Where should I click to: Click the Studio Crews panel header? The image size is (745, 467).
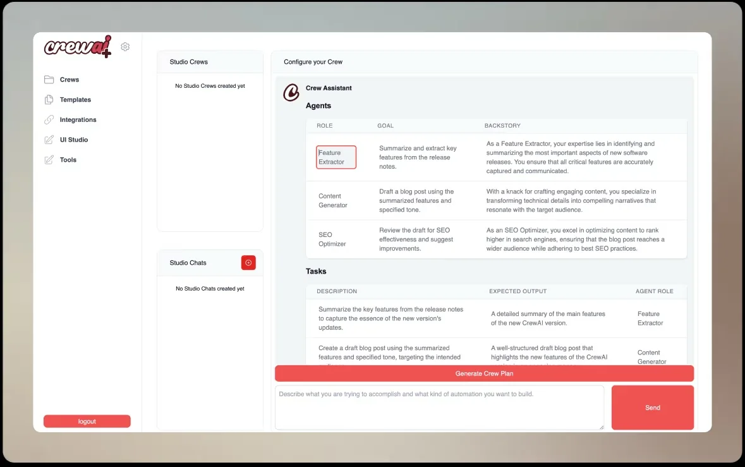click(210, 62)
